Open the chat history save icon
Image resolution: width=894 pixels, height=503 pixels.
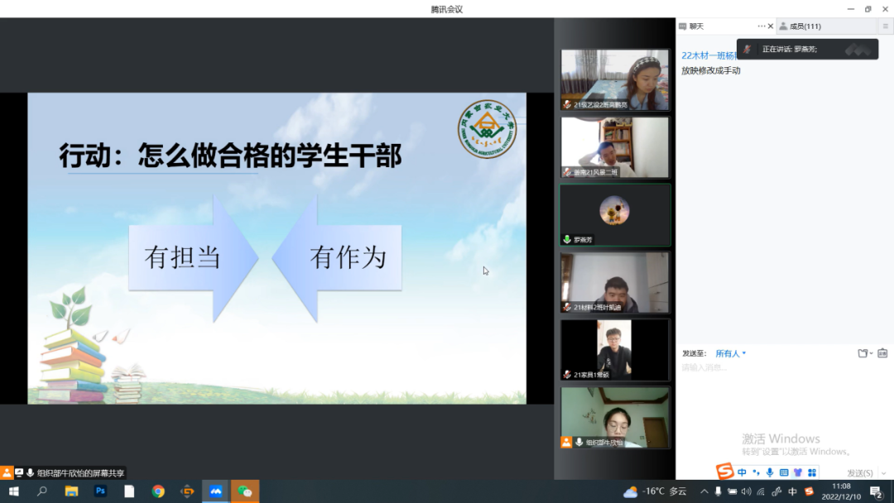[882, 353]
